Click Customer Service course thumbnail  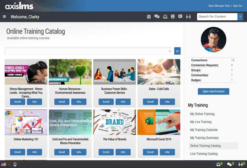pos(114,72)
